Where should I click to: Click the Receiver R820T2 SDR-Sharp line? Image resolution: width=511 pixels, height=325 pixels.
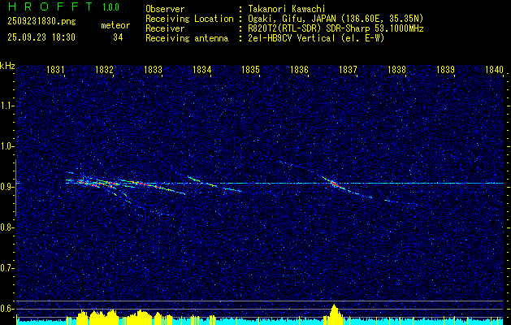coord(336,28)
